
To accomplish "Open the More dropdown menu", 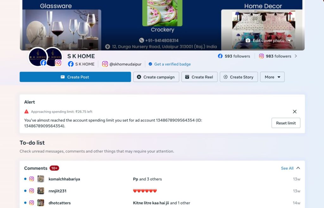I will pos(272,77).
